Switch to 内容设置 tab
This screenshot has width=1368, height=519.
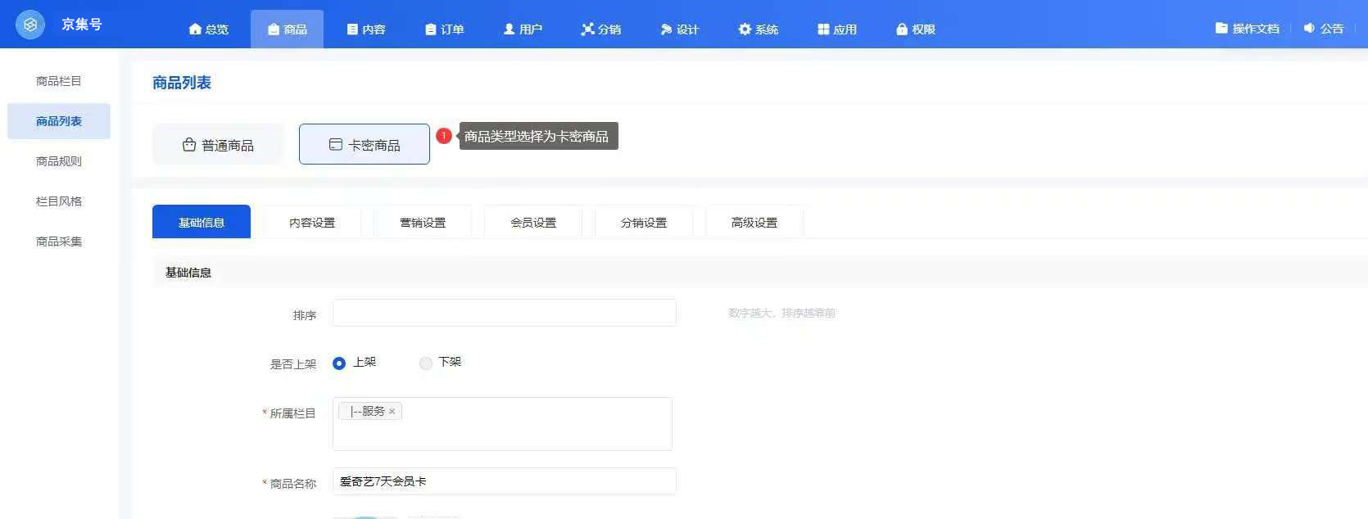coord(312,223)
